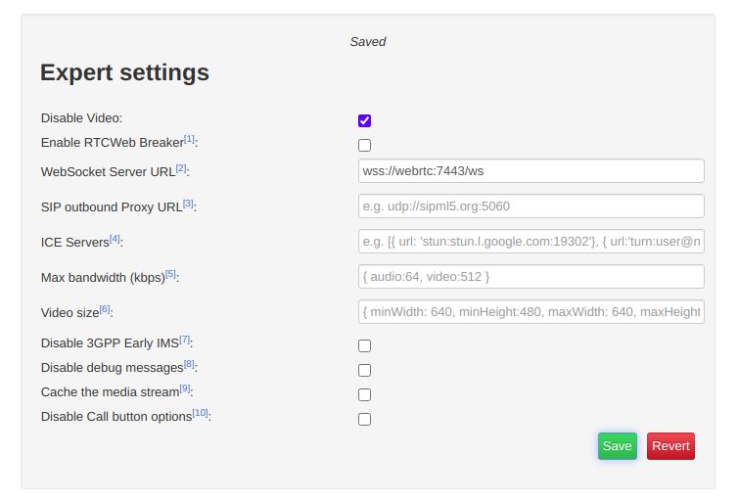This screenshot has width=739, height=501.
Task: Click the red Revert button
Action: coord(670,446)
